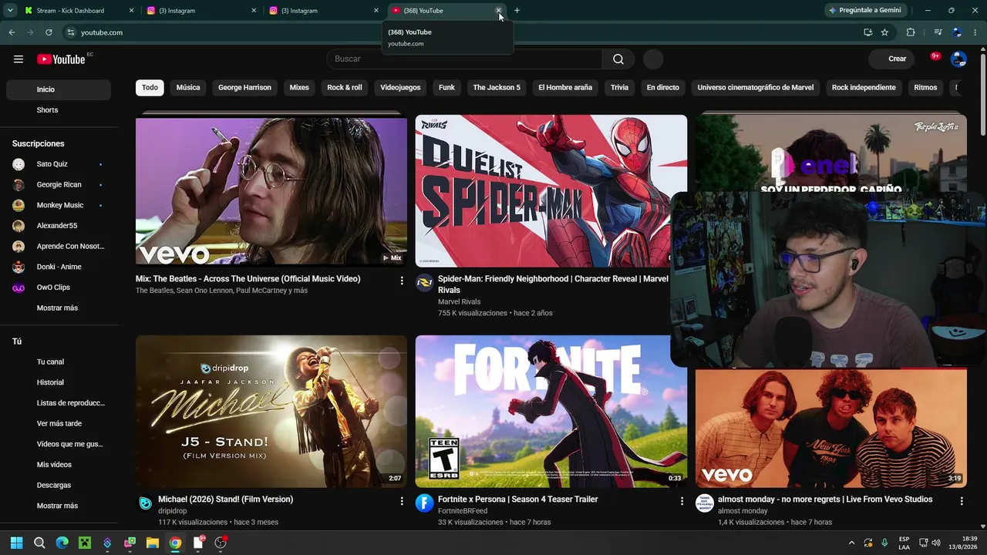The image size is (987, 555).
Task: Click the install app icon in address bar
Action: 867,32
